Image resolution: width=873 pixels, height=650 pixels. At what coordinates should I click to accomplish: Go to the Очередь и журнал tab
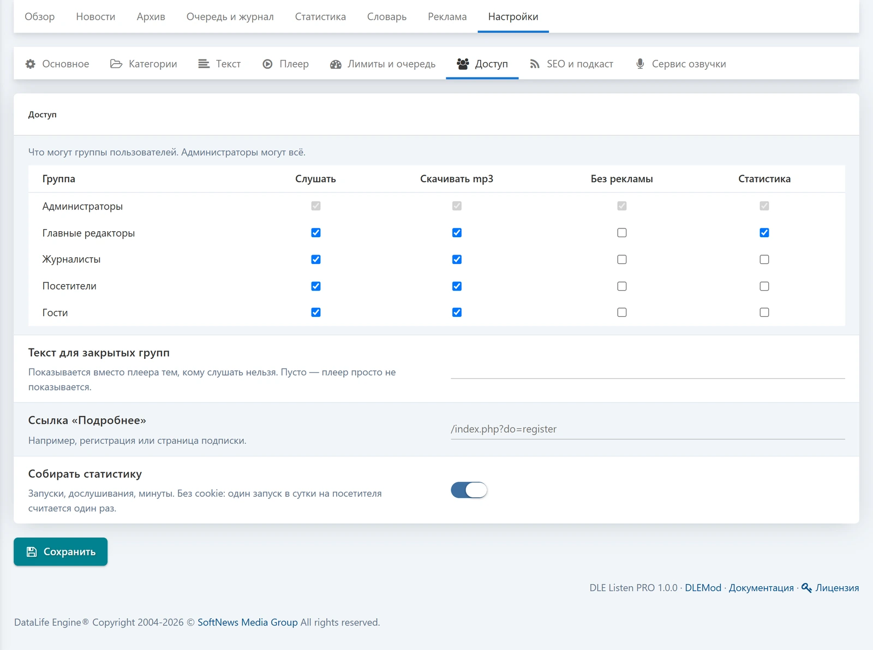(230, 16)
